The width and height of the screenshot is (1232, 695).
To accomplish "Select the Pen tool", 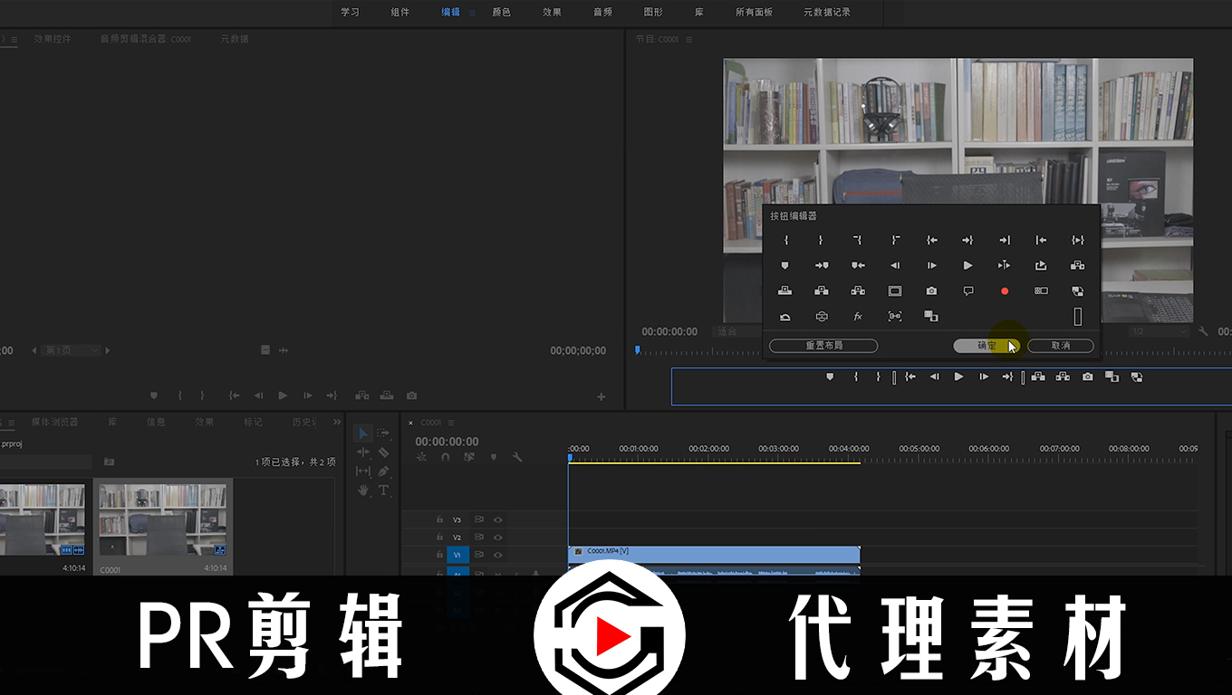I will pos(383,471).
